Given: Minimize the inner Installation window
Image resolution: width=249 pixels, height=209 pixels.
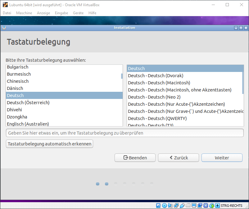Looking at the screenshot, I should [x=236, y=28].
